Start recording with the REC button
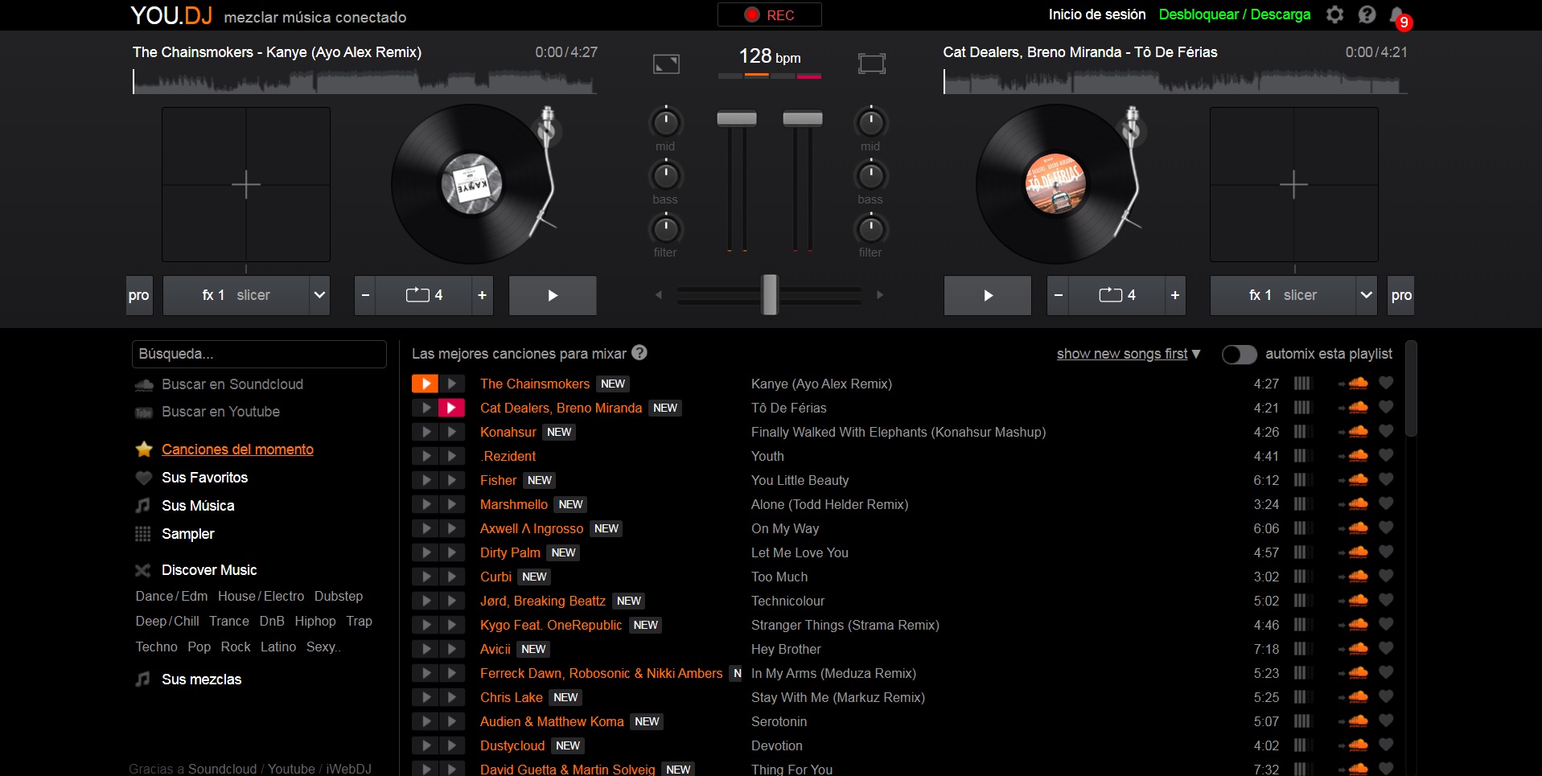 (x=769, y=14)
